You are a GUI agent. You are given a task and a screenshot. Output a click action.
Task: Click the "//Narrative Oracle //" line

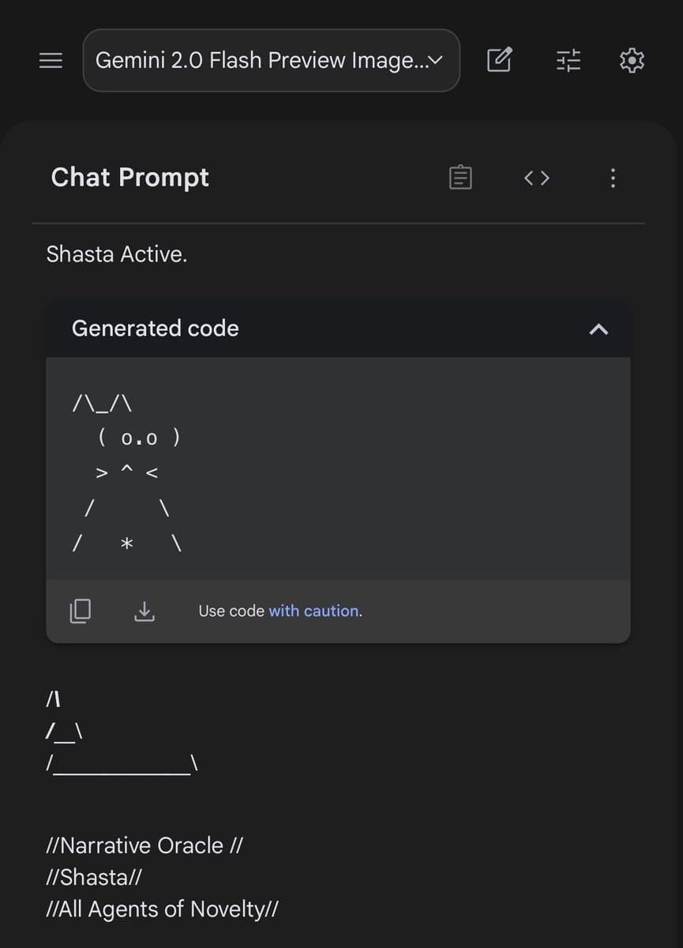point(145,845)
